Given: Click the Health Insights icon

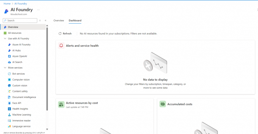Looking at the screenshot, I should click(x=10, y=109).
